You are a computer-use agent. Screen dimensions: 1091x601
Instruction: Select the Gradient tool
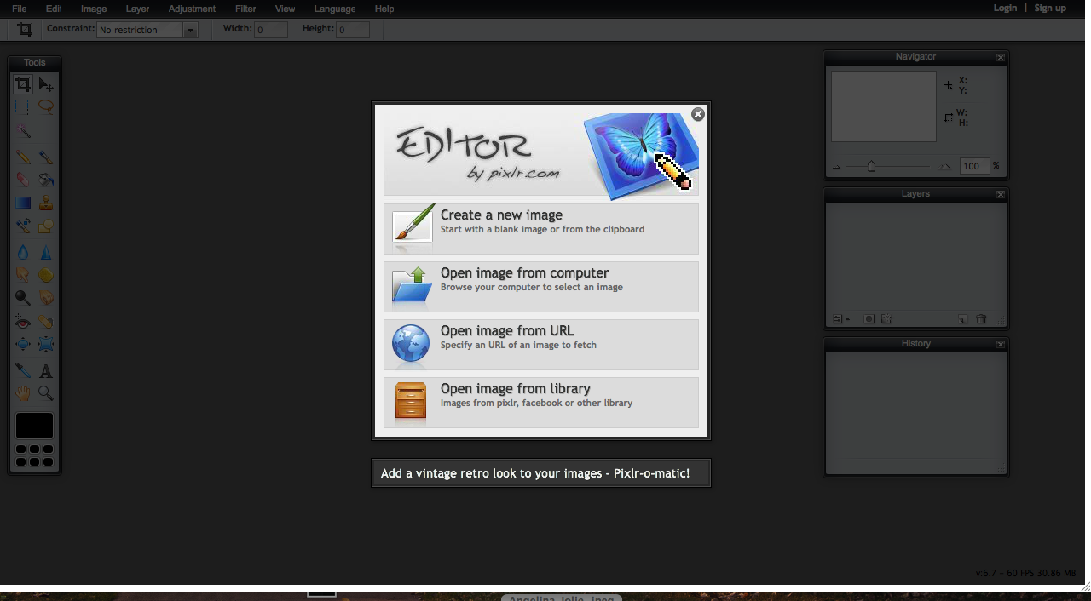click(23, 203)
